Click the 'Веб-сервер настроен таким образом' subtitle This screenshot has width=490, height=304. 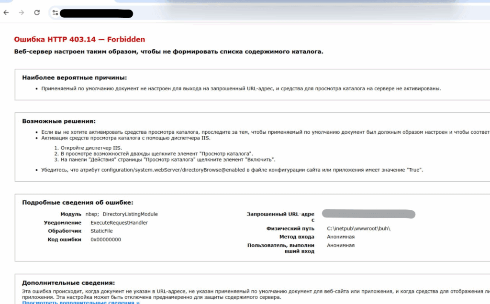(x=169, y=52)
